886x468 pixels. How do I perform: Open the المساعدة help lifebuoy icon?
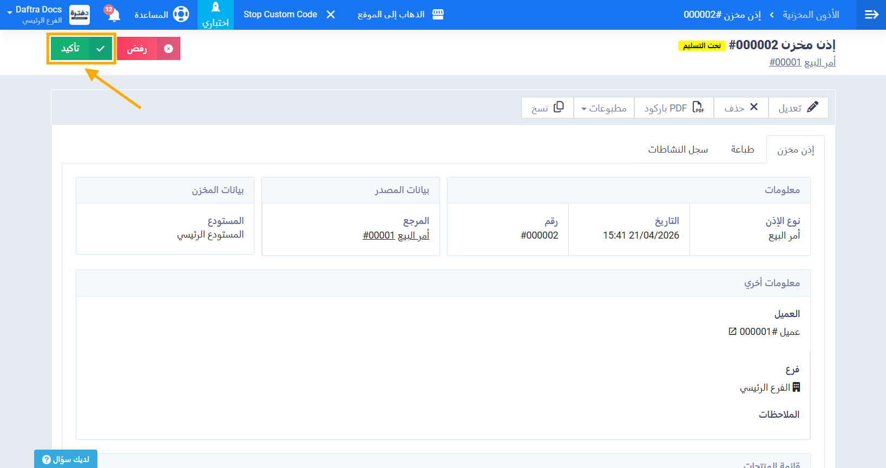pos(181,15)
